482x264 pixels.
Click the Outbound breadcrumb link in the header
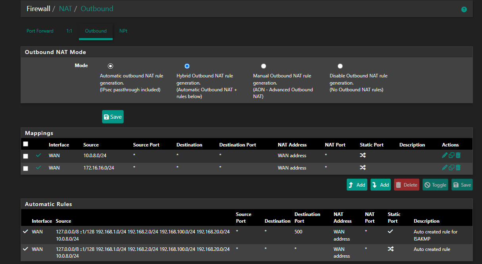pyautogui.click(x=97, y=9)
